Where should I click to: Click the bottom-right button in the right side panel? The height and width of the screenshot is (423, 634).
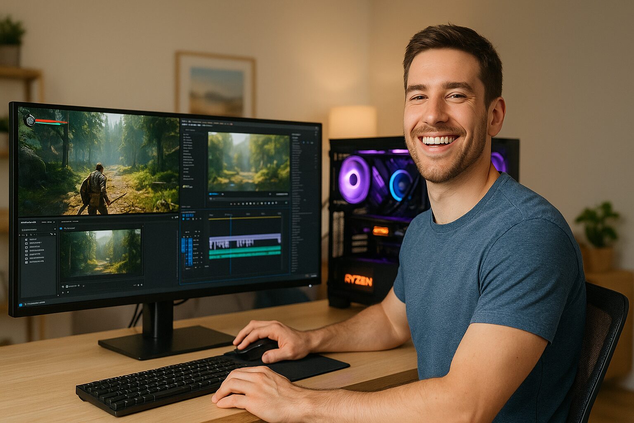(315, 276)
